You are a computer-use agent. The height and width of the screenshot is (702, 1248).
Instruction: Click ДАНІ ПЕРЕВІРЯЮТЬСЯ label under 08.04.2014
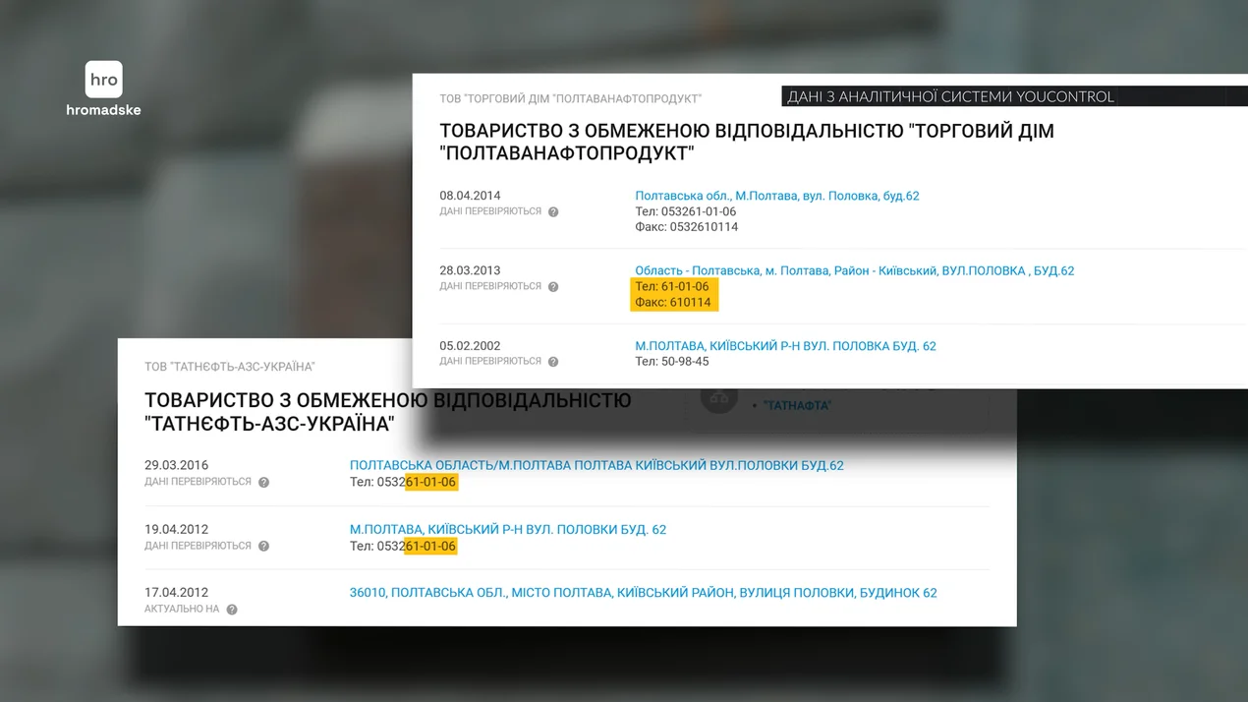coord(490,211)
